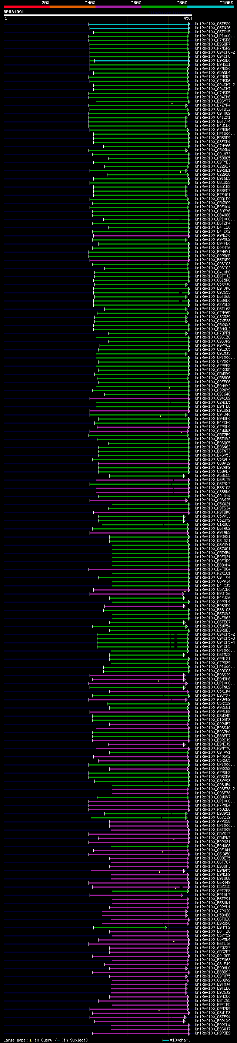Viewport: 237px width, 1043px height.
Task: Click hit label UniRef100_A5ANL4
Action: tap(213, 73)
